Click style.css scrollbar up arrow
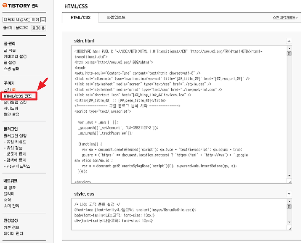 [289, 201]
